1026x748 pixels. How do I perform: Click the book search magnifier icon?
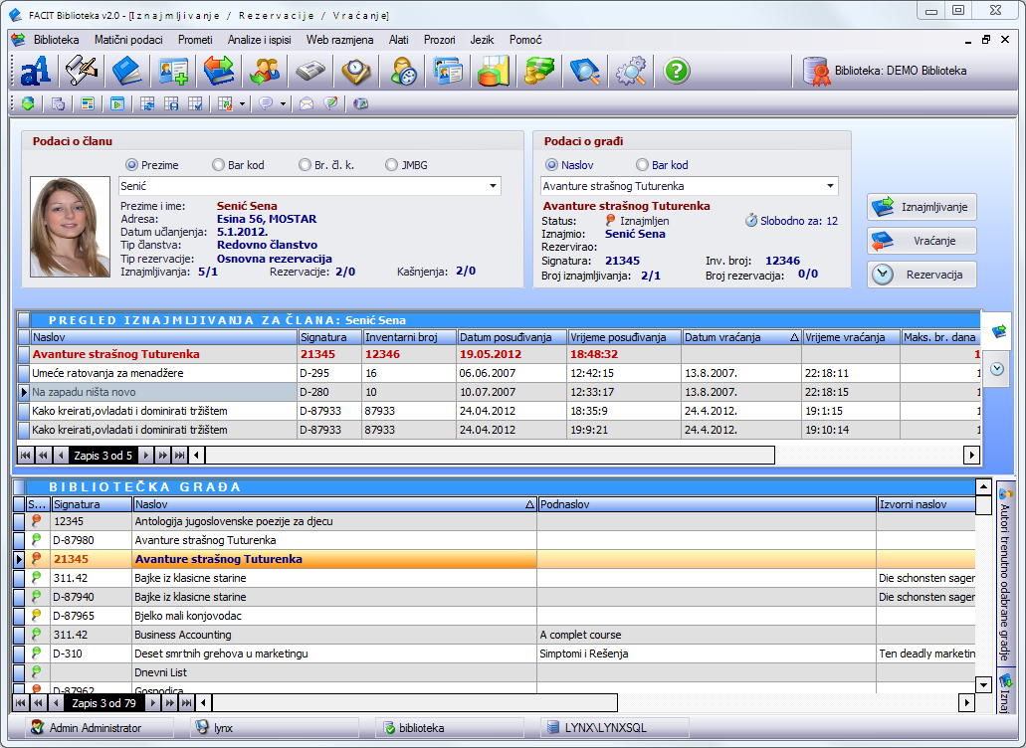(x=585, y=72)
